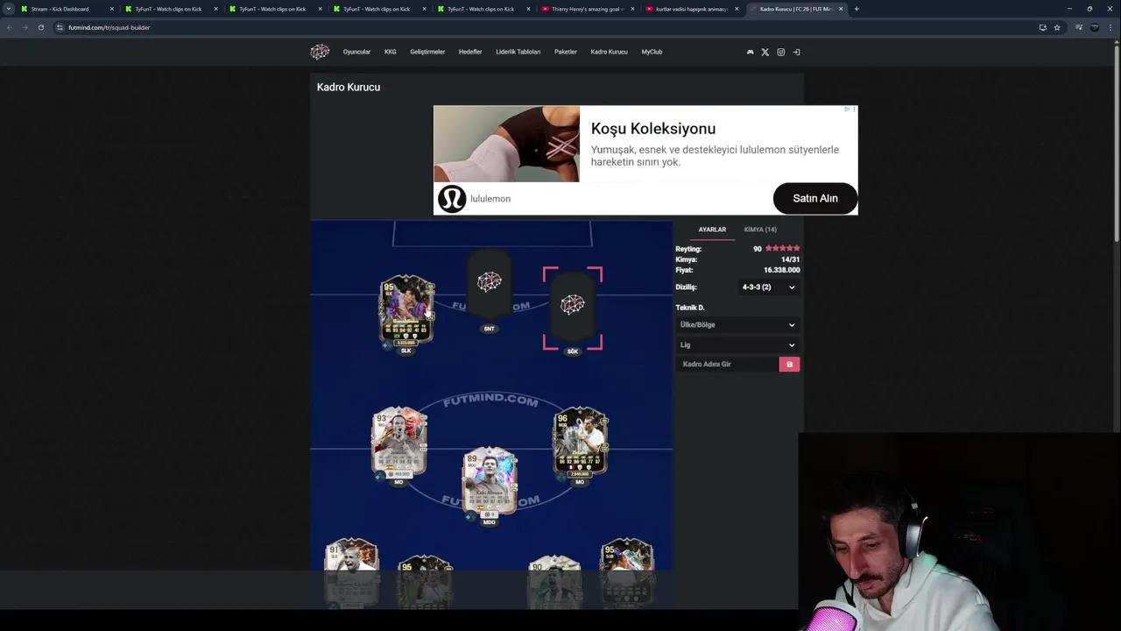Select the 89 Xabi Alonso MDO card

pyautogui.click(x=490, y=482)
